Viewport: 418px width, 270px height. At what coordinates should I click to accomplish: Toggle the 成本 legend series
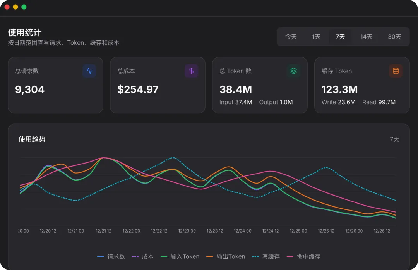click(142, 256)
